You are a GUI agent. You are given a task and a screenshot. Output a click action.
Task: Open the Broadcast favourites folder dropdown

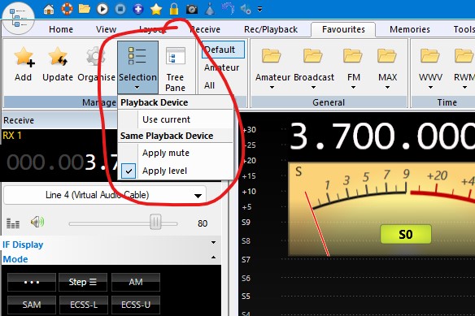tap(313, 88)
